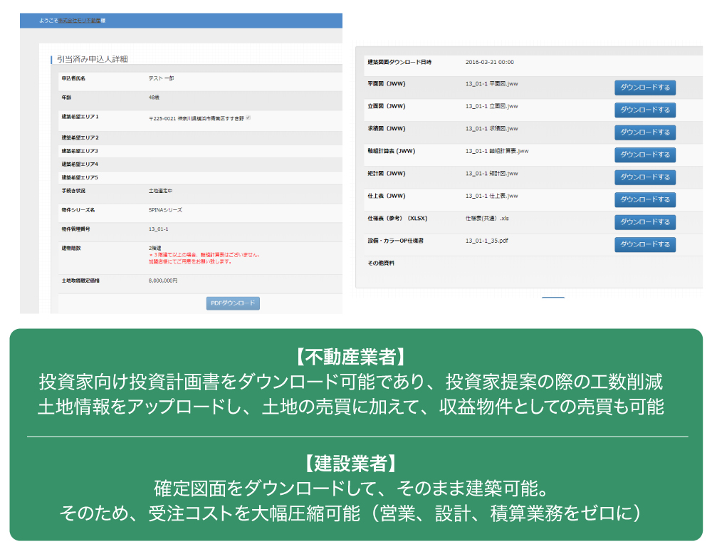Click the 申込者氏名 label
The image size is (712, 554).
73,78
